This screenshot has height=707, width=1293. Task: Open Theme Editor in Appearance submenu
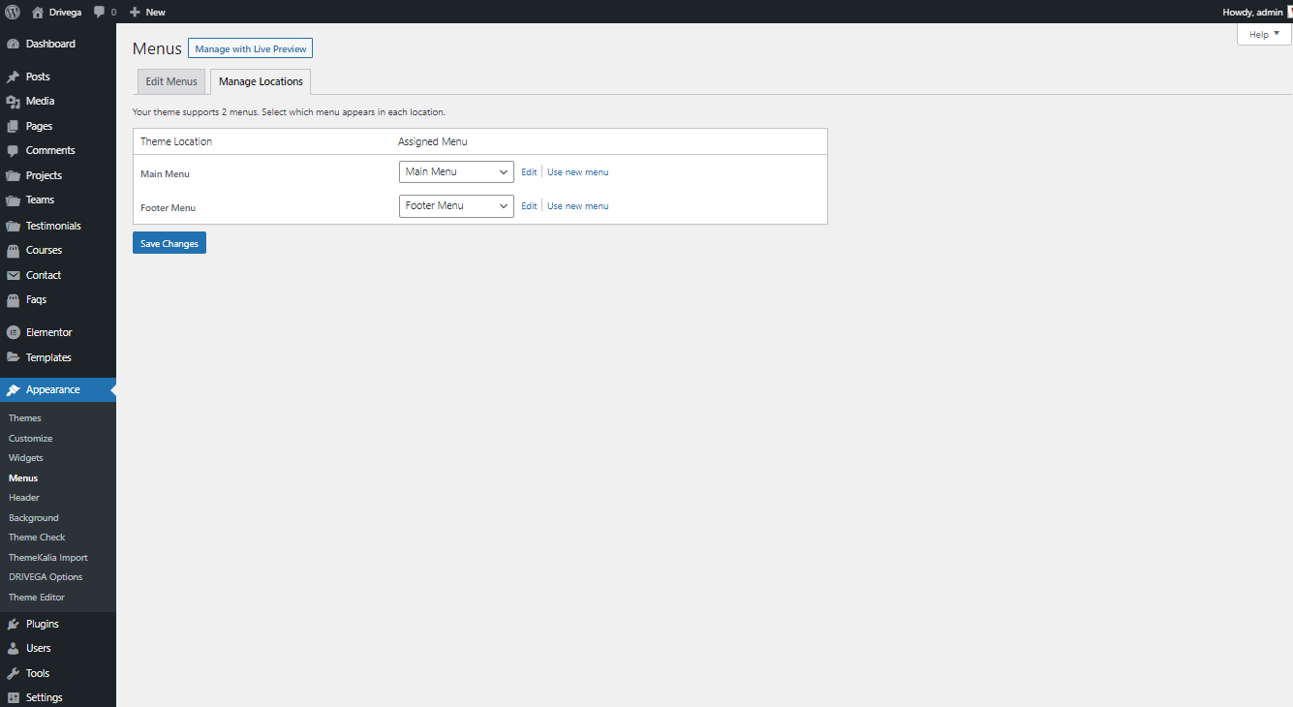click(x=37, y=598)
